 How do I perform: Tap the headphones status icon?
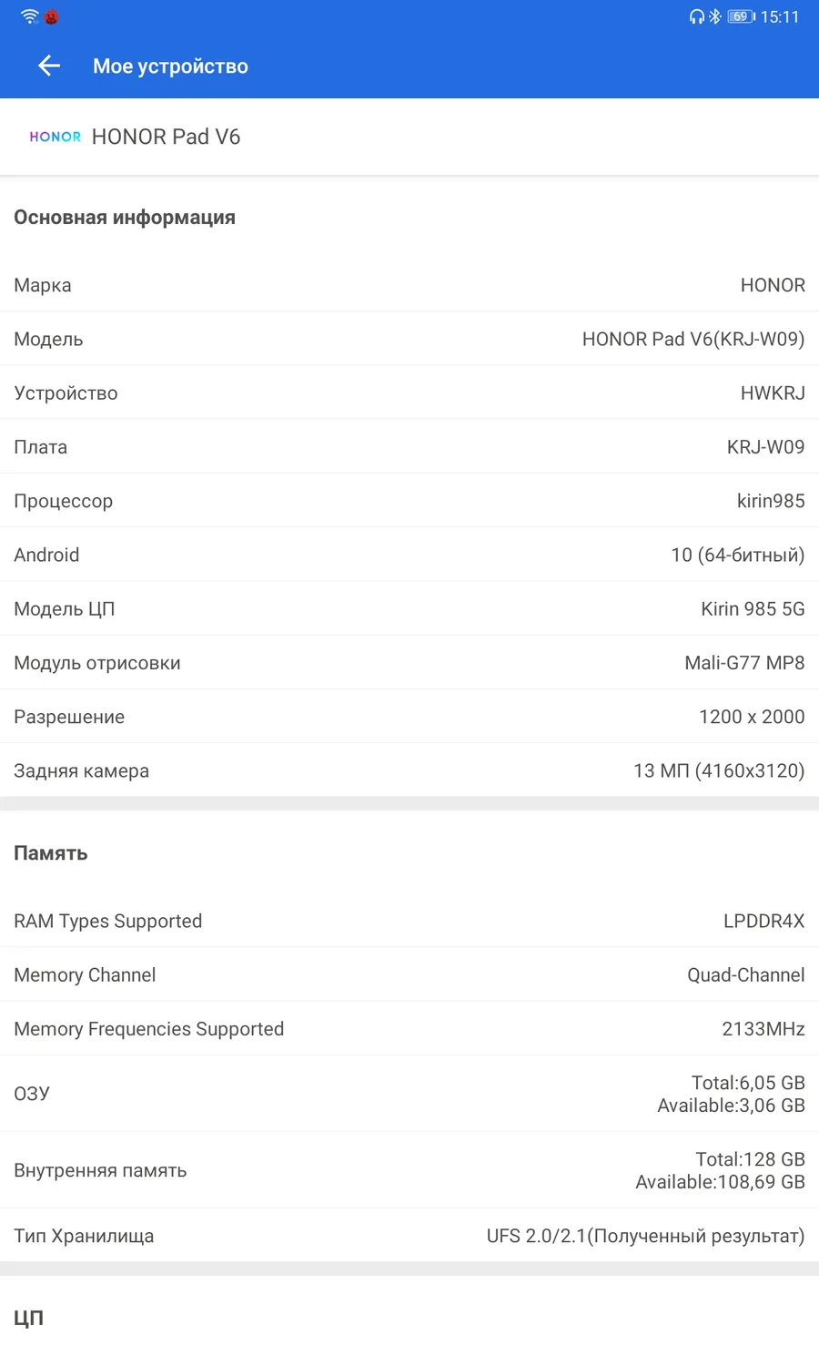(x=696, y=16)
